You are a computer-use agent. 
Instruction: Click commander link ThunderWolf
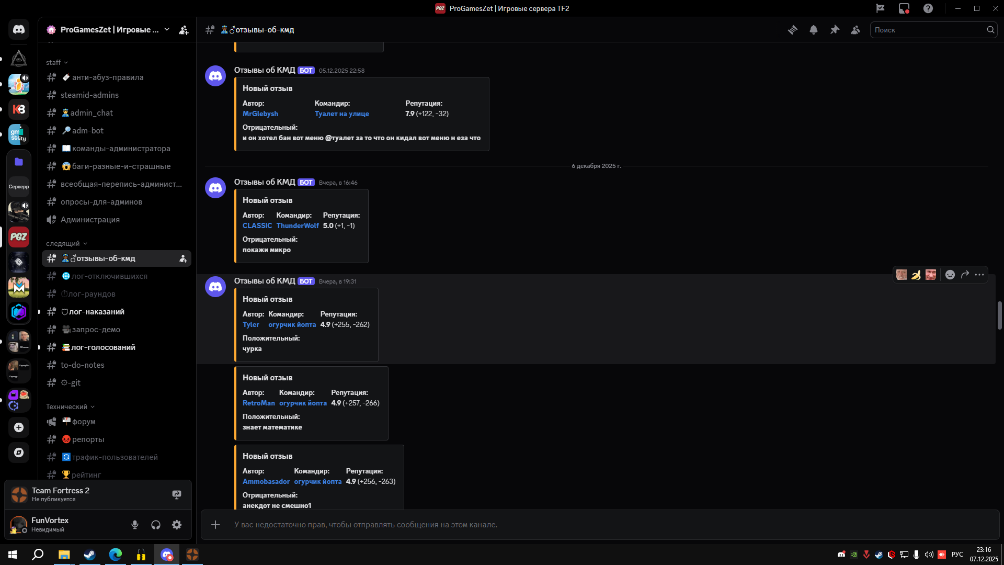298,225
